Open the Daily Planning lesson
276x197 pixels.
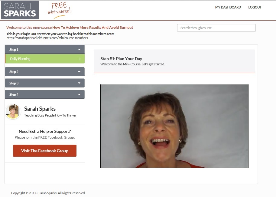(45, 59)
